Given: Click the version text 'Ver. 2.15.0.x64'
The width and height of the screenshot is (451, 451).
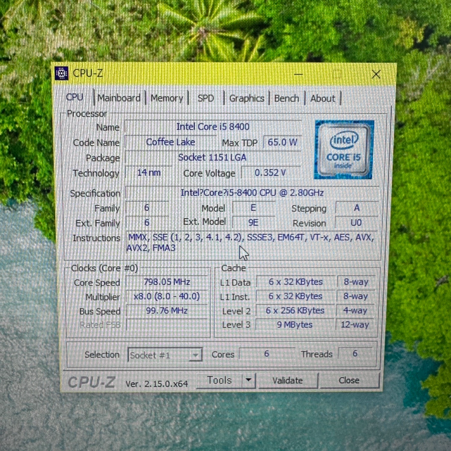Looking at the screenshot, I should click(x=157, y=384).
